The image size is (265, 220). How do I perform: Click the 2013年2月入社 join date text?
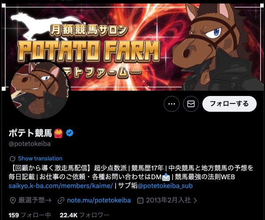click(x=169, y=200)
